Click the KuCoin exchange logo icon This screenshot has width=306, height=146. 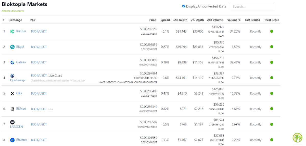coord(12,32)
